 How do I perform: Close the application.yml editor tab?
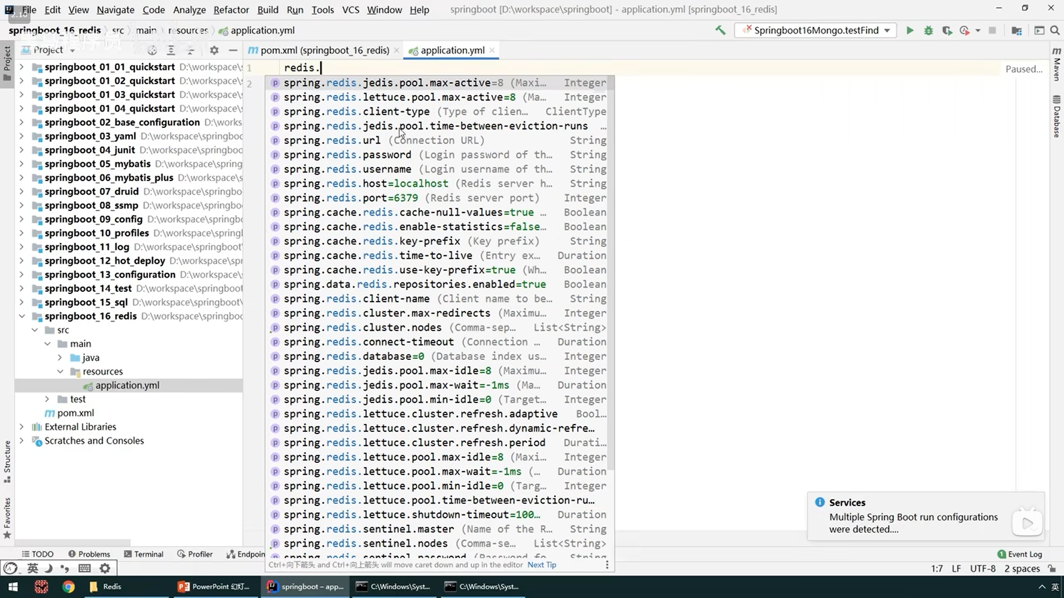pos(492,50)
